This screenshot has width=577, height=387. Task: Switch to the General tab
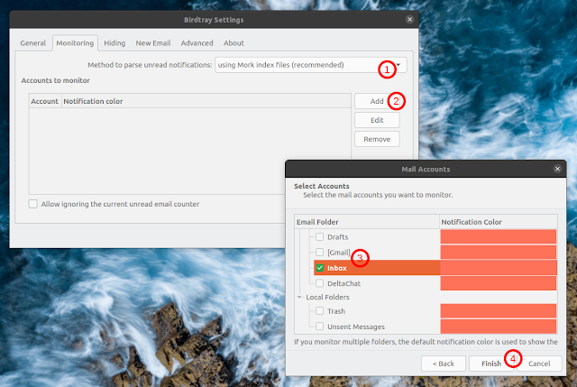tap(33, 42)
